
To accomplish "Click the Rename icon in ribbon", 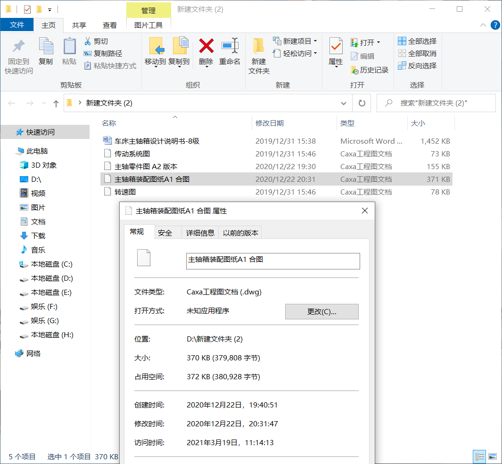I will tap(230, 47).
